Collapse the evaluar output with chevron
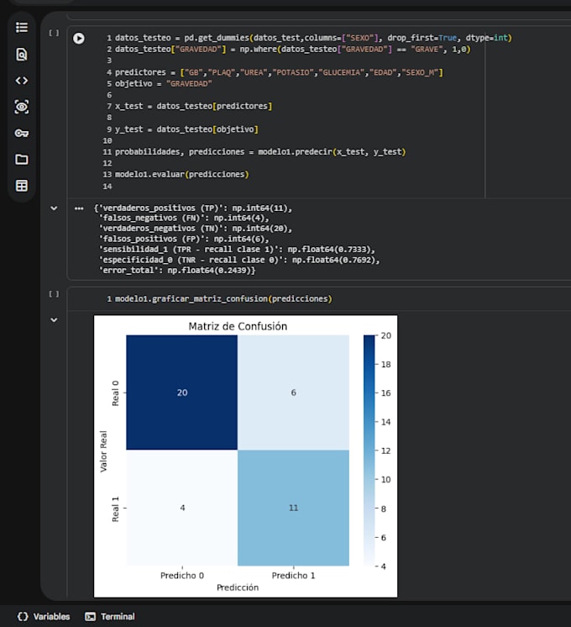The image size is (571, 627). (54, 208)
